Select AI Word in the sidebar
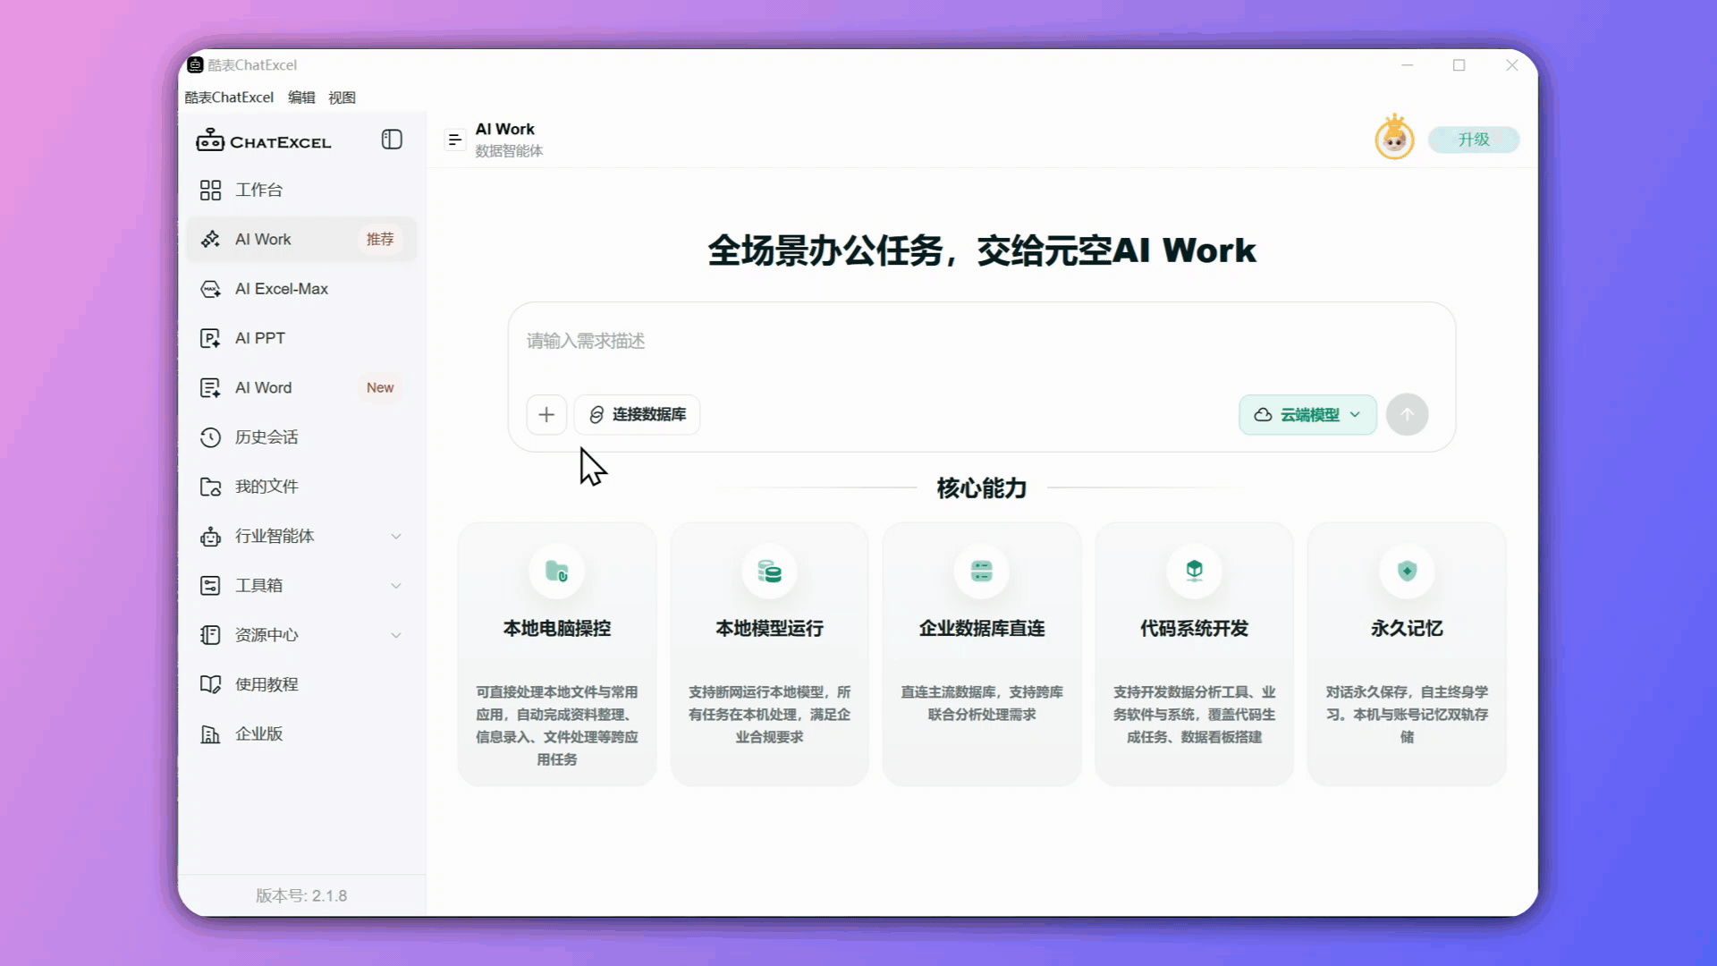The width and height of the screenshot is (1717, 966). (301, 387)
